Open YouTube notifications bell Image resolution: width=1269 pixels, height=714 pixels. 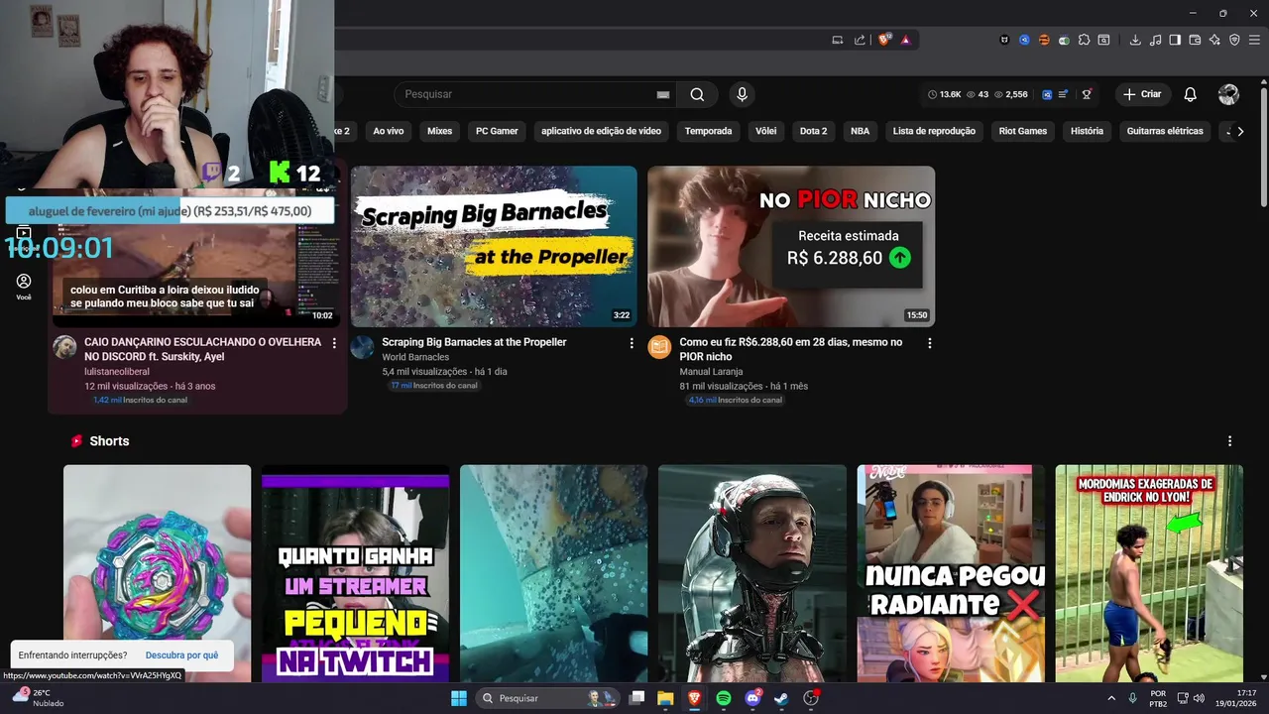coord(1190,94)
